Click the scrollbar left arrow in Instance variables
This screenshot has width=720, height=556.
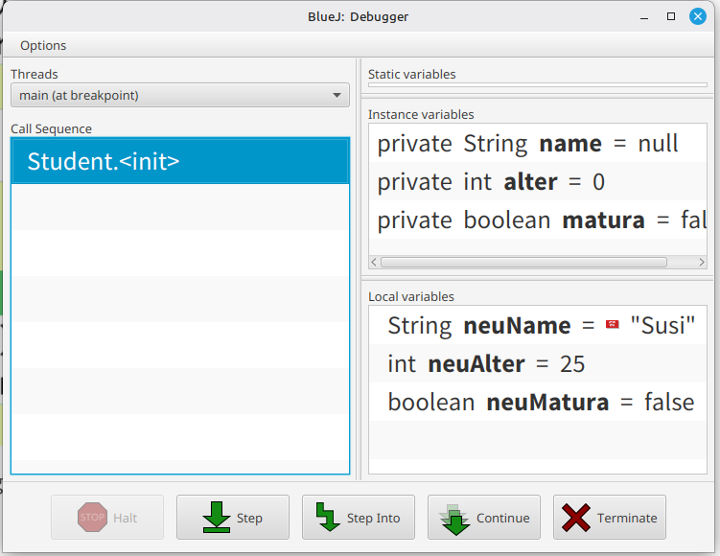pyautogui.click(x=375, y=262)
